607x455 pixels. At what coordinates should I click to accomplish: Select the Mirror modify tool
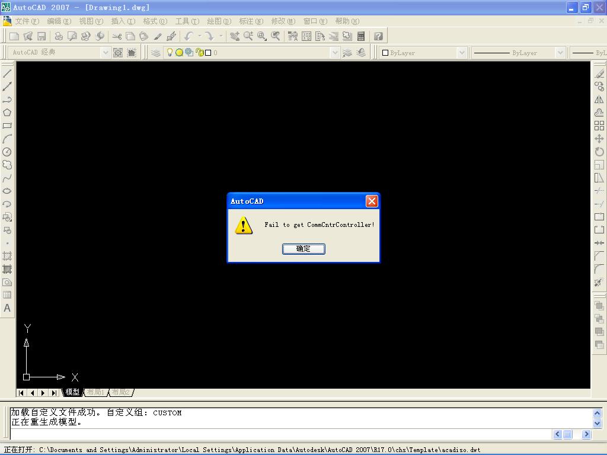(x=599, y=100)
